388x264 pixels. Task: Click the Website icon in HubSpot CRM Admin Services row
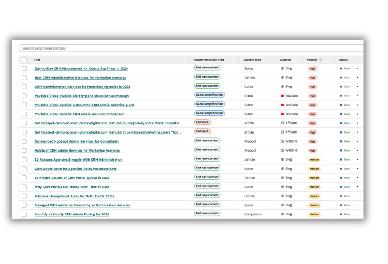(282, 150)
